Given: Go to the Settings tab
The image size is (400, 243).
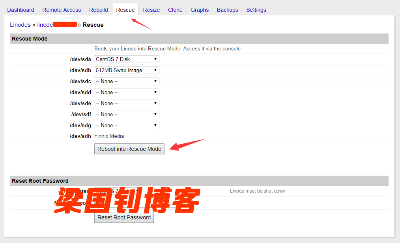Looking at the screenshot, I should click(x=256, y=10).
